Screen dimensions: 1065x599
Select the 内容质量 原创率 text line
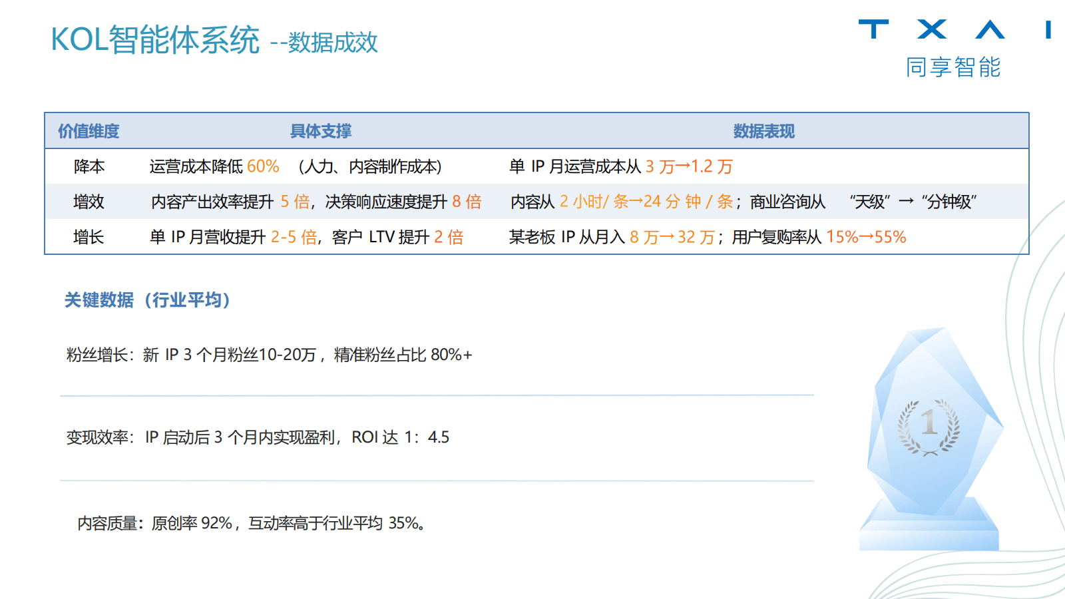(x=251, y=523)
